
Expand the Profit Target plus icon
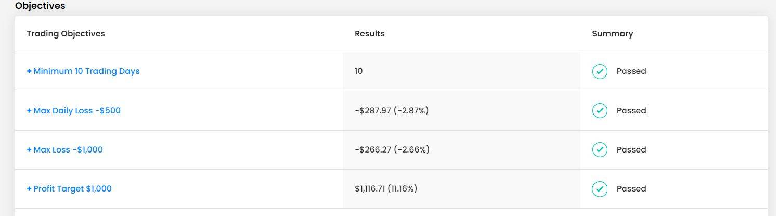click(x=29, y=189)
